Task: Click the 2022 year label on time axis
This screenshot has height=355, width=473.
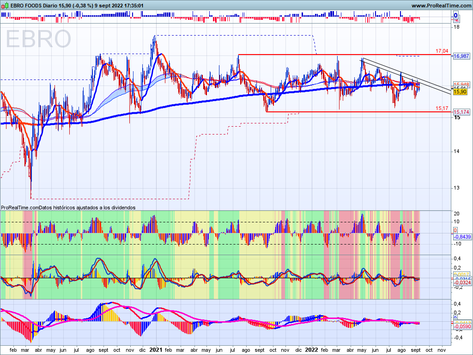Action: pos(311,350)
